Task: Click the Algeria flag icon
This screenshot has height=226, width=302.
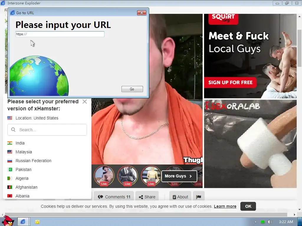Action: coord(10,178)
